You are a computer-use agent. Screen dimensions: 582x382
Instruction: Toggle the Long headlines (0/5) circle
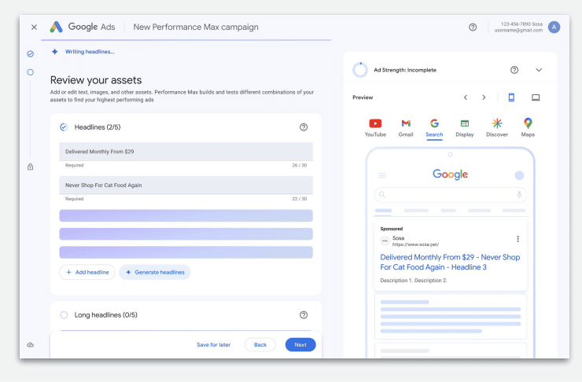point(64,315)
